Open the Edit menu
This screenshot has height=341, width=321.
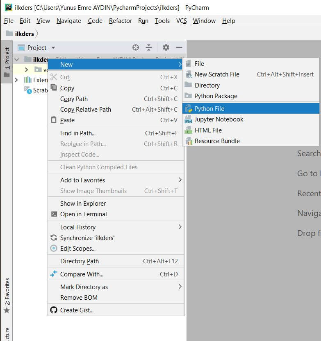coord(25,21)
